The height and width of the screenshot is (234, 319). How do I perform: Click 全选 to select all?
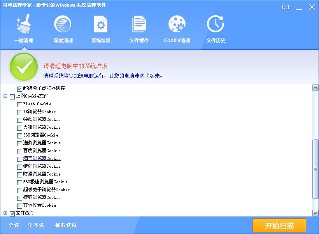14,225
